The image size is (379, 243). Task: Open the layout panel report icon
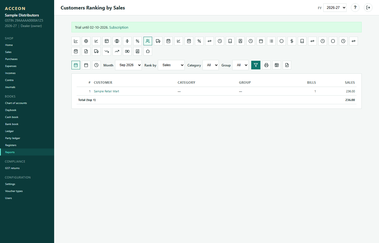[107, 41]
